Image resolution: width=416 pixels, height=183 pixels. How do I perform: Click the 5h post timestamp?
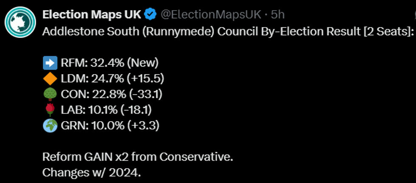(x=278, y=14)
